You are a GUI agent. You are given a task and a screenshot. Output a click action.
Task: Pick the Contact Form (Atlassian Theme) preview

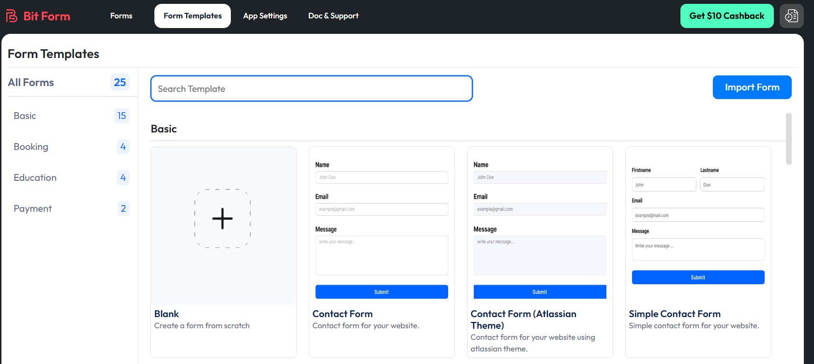coord(540,226)
